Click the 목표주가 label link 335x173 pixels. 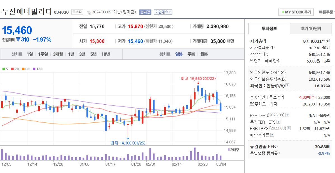[x=277, y=97]
